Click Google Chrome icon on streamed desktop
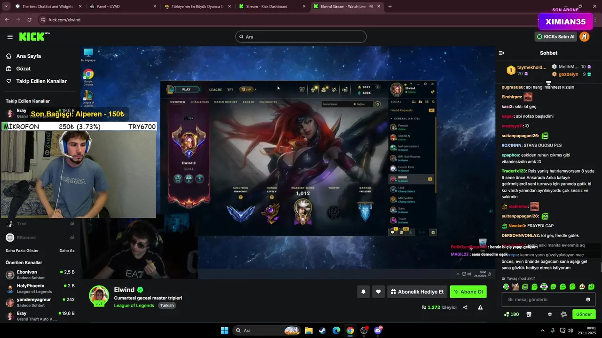This screenshot has width=602, height=338. pos(88,77)
